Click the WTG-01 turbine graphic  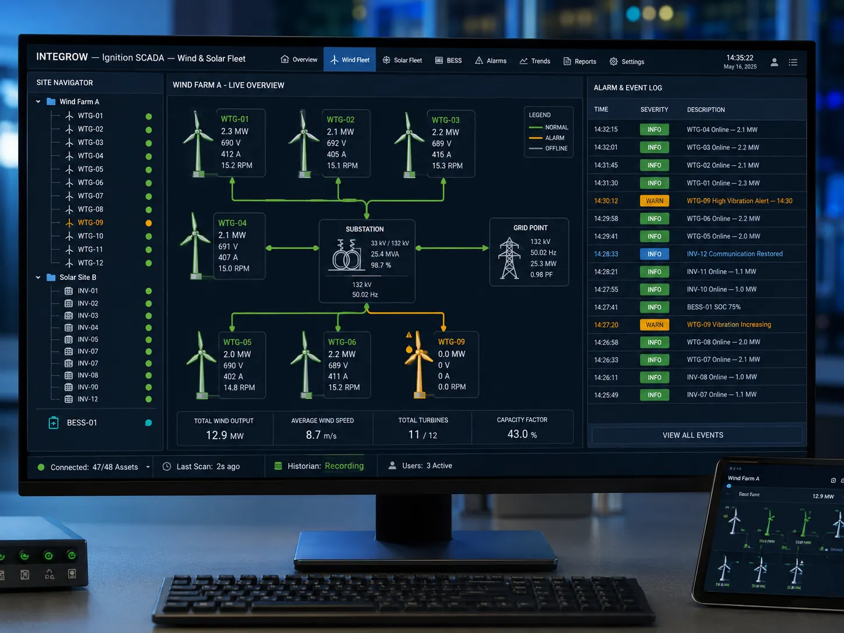point(198,143)
